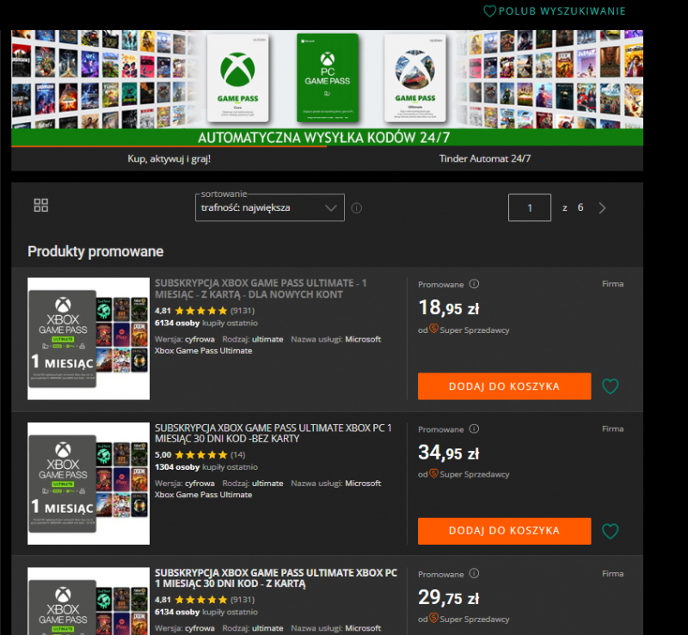Open 'Dla nowych kont' Game Pass listing title
The width and height of the screenshot is (688, 635).
point(258,288)
